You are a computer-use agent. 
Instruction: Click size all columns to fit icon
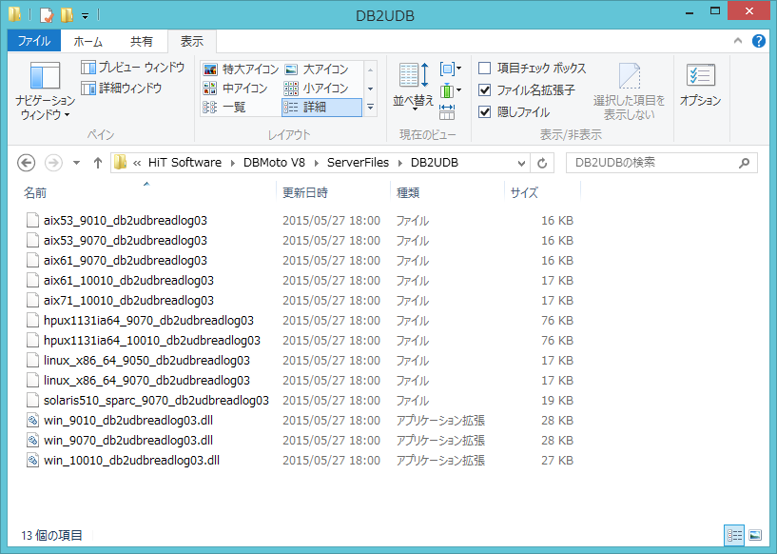point(447,112)
